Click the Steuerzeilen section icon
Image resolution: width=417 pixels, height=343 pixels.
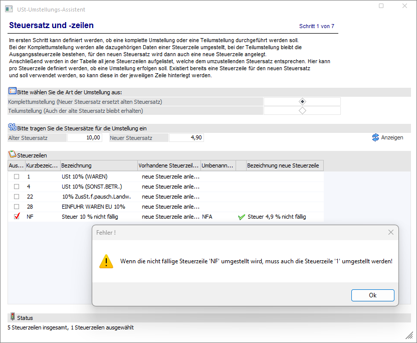12,154
